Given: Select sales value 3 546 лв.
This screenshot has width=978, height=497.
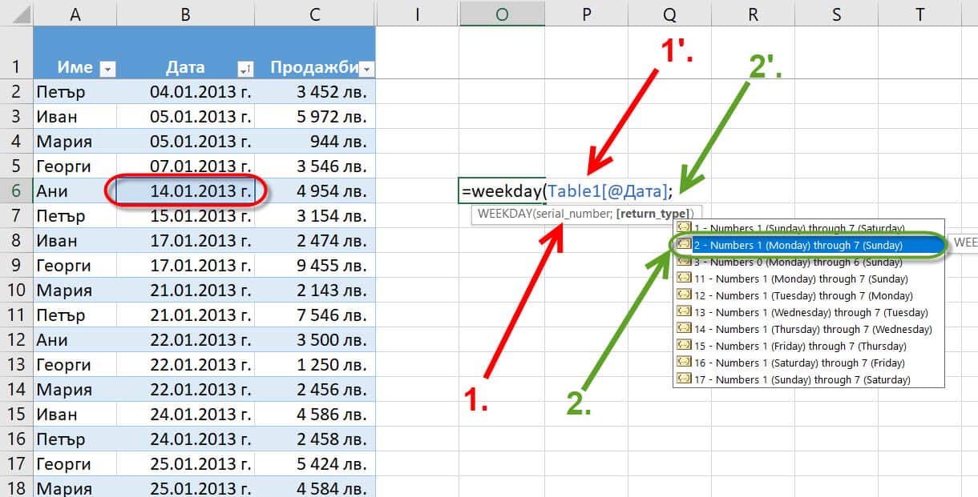Looking at the screenshot, I should (x=315, y=166).
